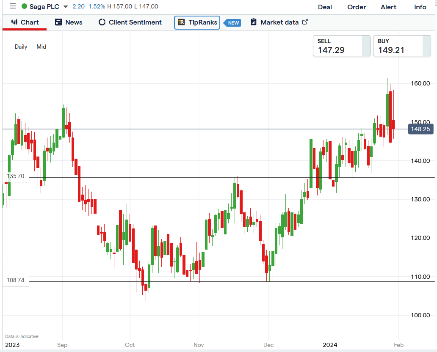This screenshot has height=352, width=437.
Task: Open the Order ticket
Action: [357, 7]
